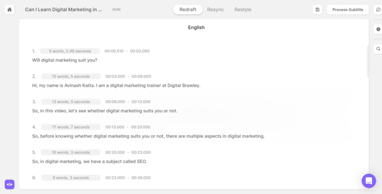Click the save disk icon
382x194 pixels.
pyautogui.click(x=318, y=10)
